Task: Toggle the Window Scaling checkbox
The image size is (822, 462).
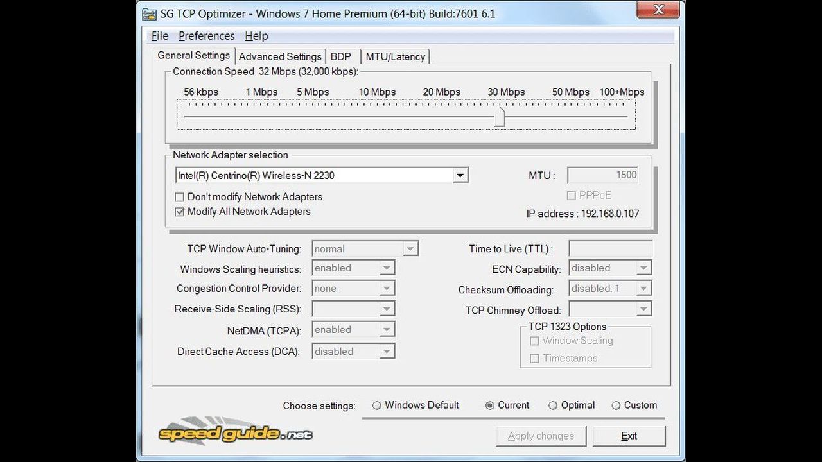Action: tap(534, 341)
